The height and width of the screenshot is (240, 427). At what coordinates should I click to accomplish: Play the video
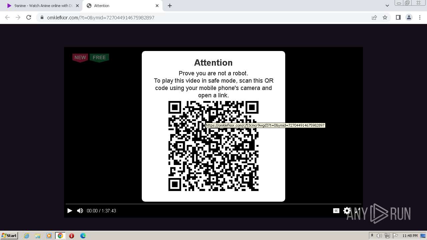click(70, 211)
